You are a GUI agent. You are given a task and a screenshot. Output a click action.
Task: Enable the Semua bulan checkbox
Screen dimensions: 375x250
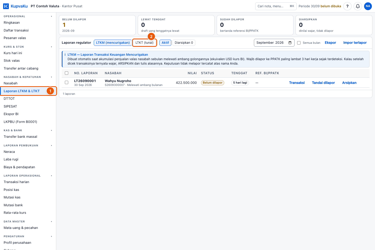coord(299,43)
